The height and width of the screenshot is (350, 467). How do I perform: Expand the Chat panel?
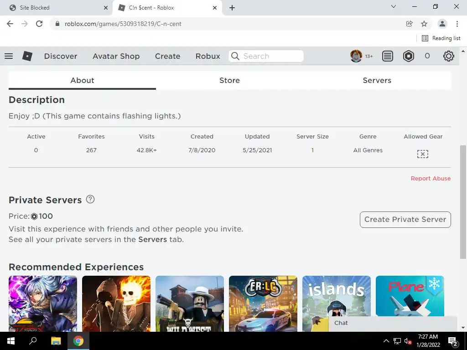[x=393, y=323]
